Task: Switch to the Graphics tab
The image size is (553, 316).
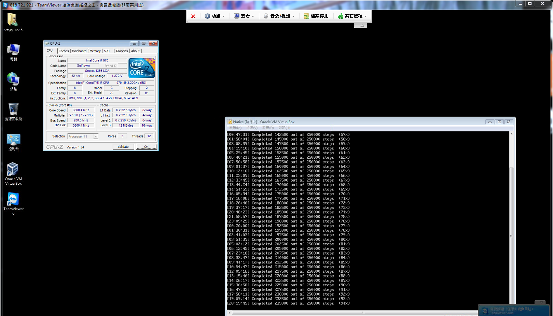Action: (122, 51)
